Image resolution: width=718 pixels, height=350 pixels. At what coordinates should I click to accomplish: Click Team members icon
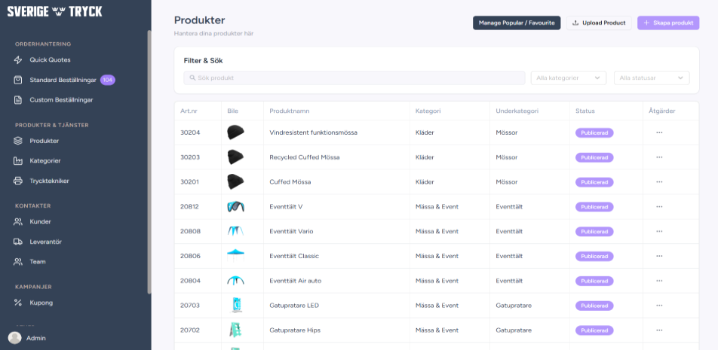tap(18, 262)
